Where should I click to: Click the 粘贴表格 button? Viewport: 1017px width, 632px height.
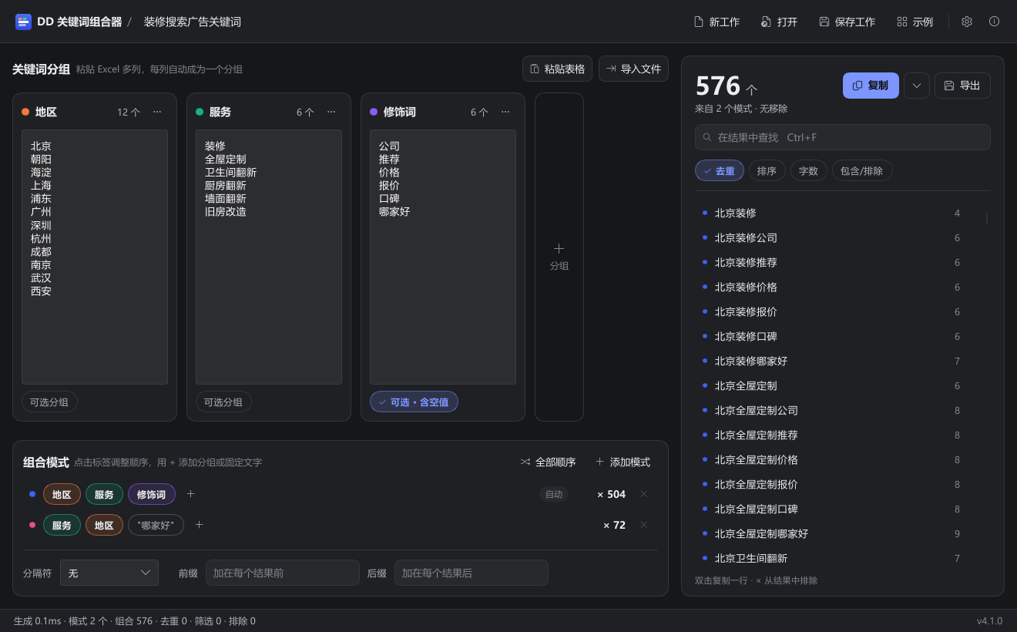[x=557, y=69]
